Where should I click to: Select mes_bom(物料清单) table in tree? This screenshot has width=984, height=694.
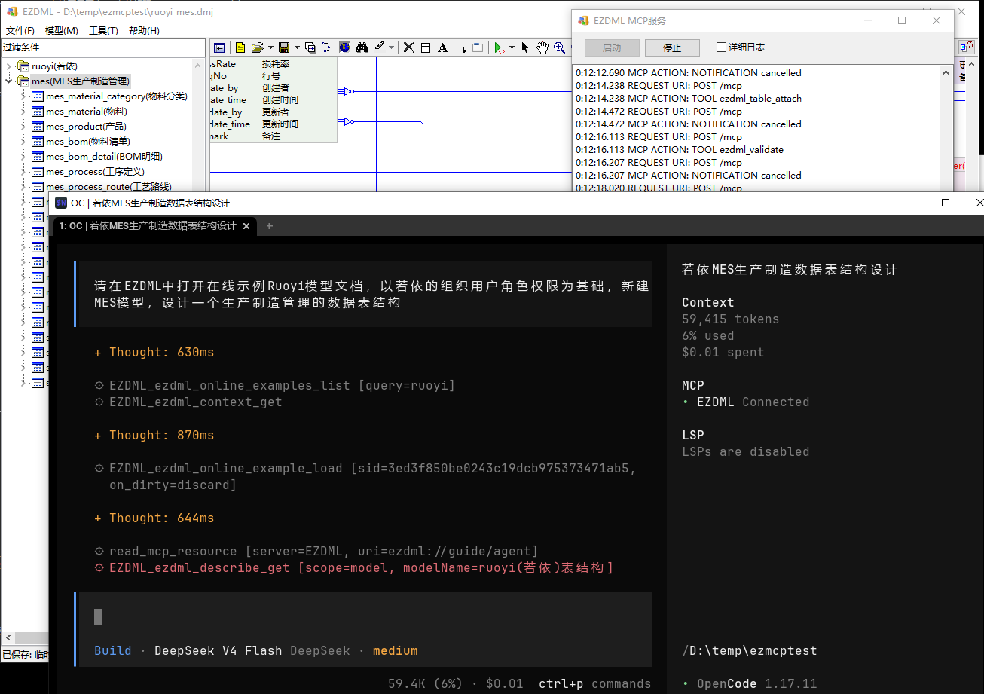pos(87,142)
